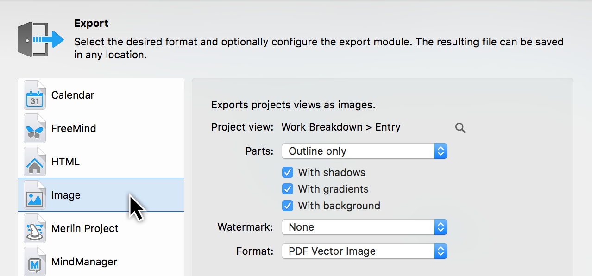
Task: Open the project view preview with the magnifier
Action: click(x=460, y=127)
